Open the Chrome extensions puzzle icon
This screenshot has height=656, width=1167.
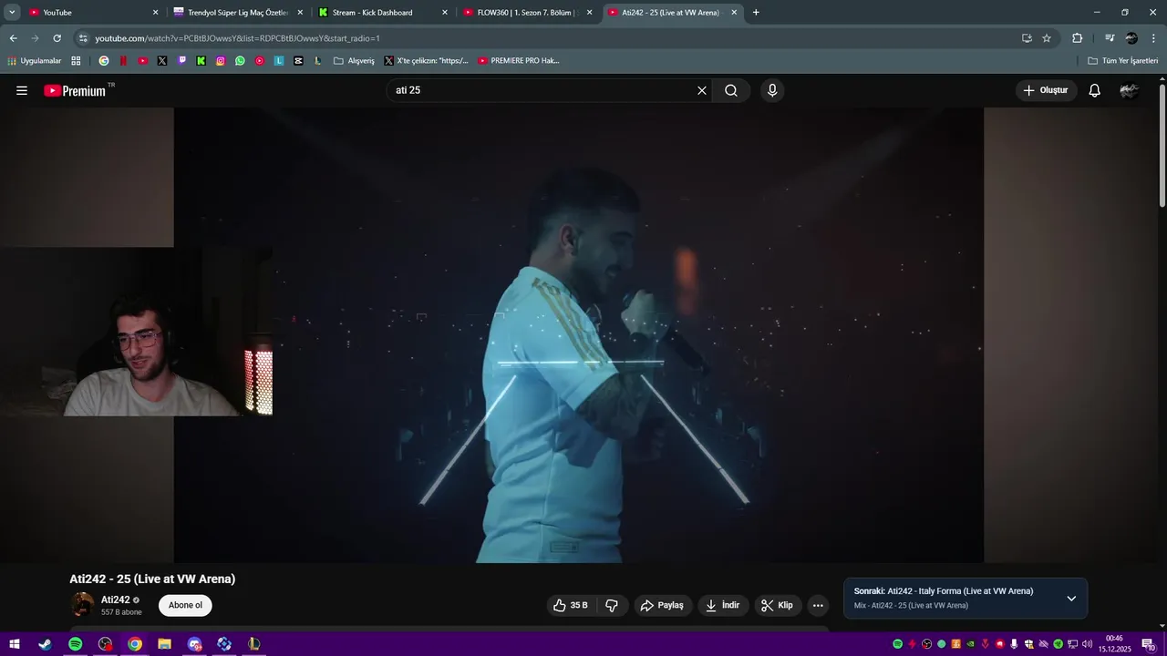(x=1077, y=38)
